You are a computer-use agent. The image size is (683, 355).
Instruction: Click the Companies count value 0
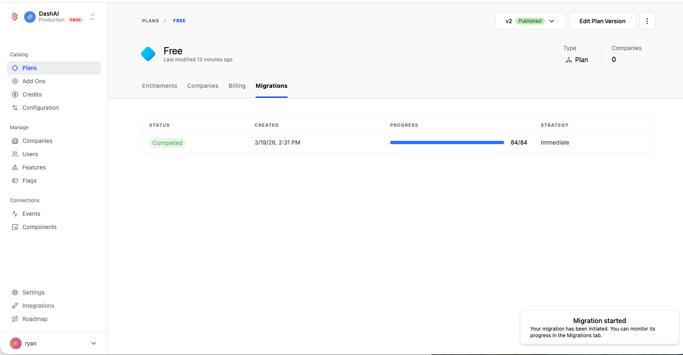(x=614, y=60)
